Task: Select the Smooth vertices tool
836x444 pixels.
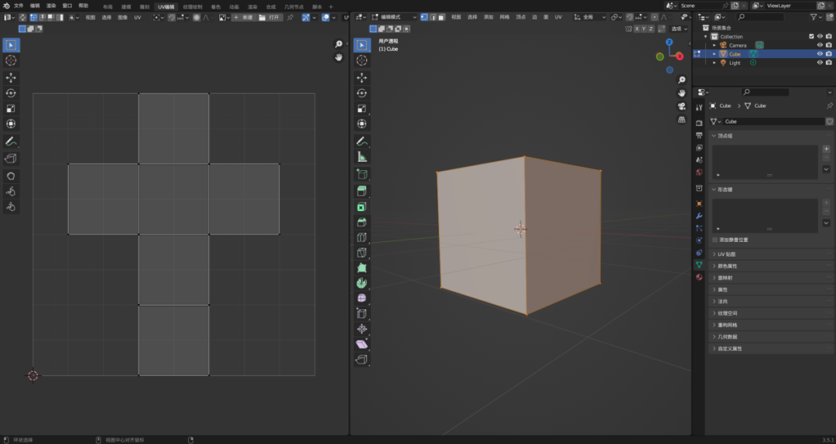Action: pyautogui.click(x=362, y=298)
